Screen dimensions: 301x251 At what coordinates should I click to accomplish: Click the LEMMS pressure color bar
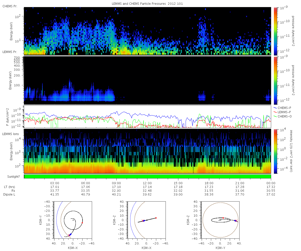click(x=275, y=80)
